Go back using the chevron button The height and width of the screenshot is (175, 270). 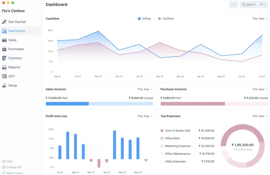click(234, 4)
